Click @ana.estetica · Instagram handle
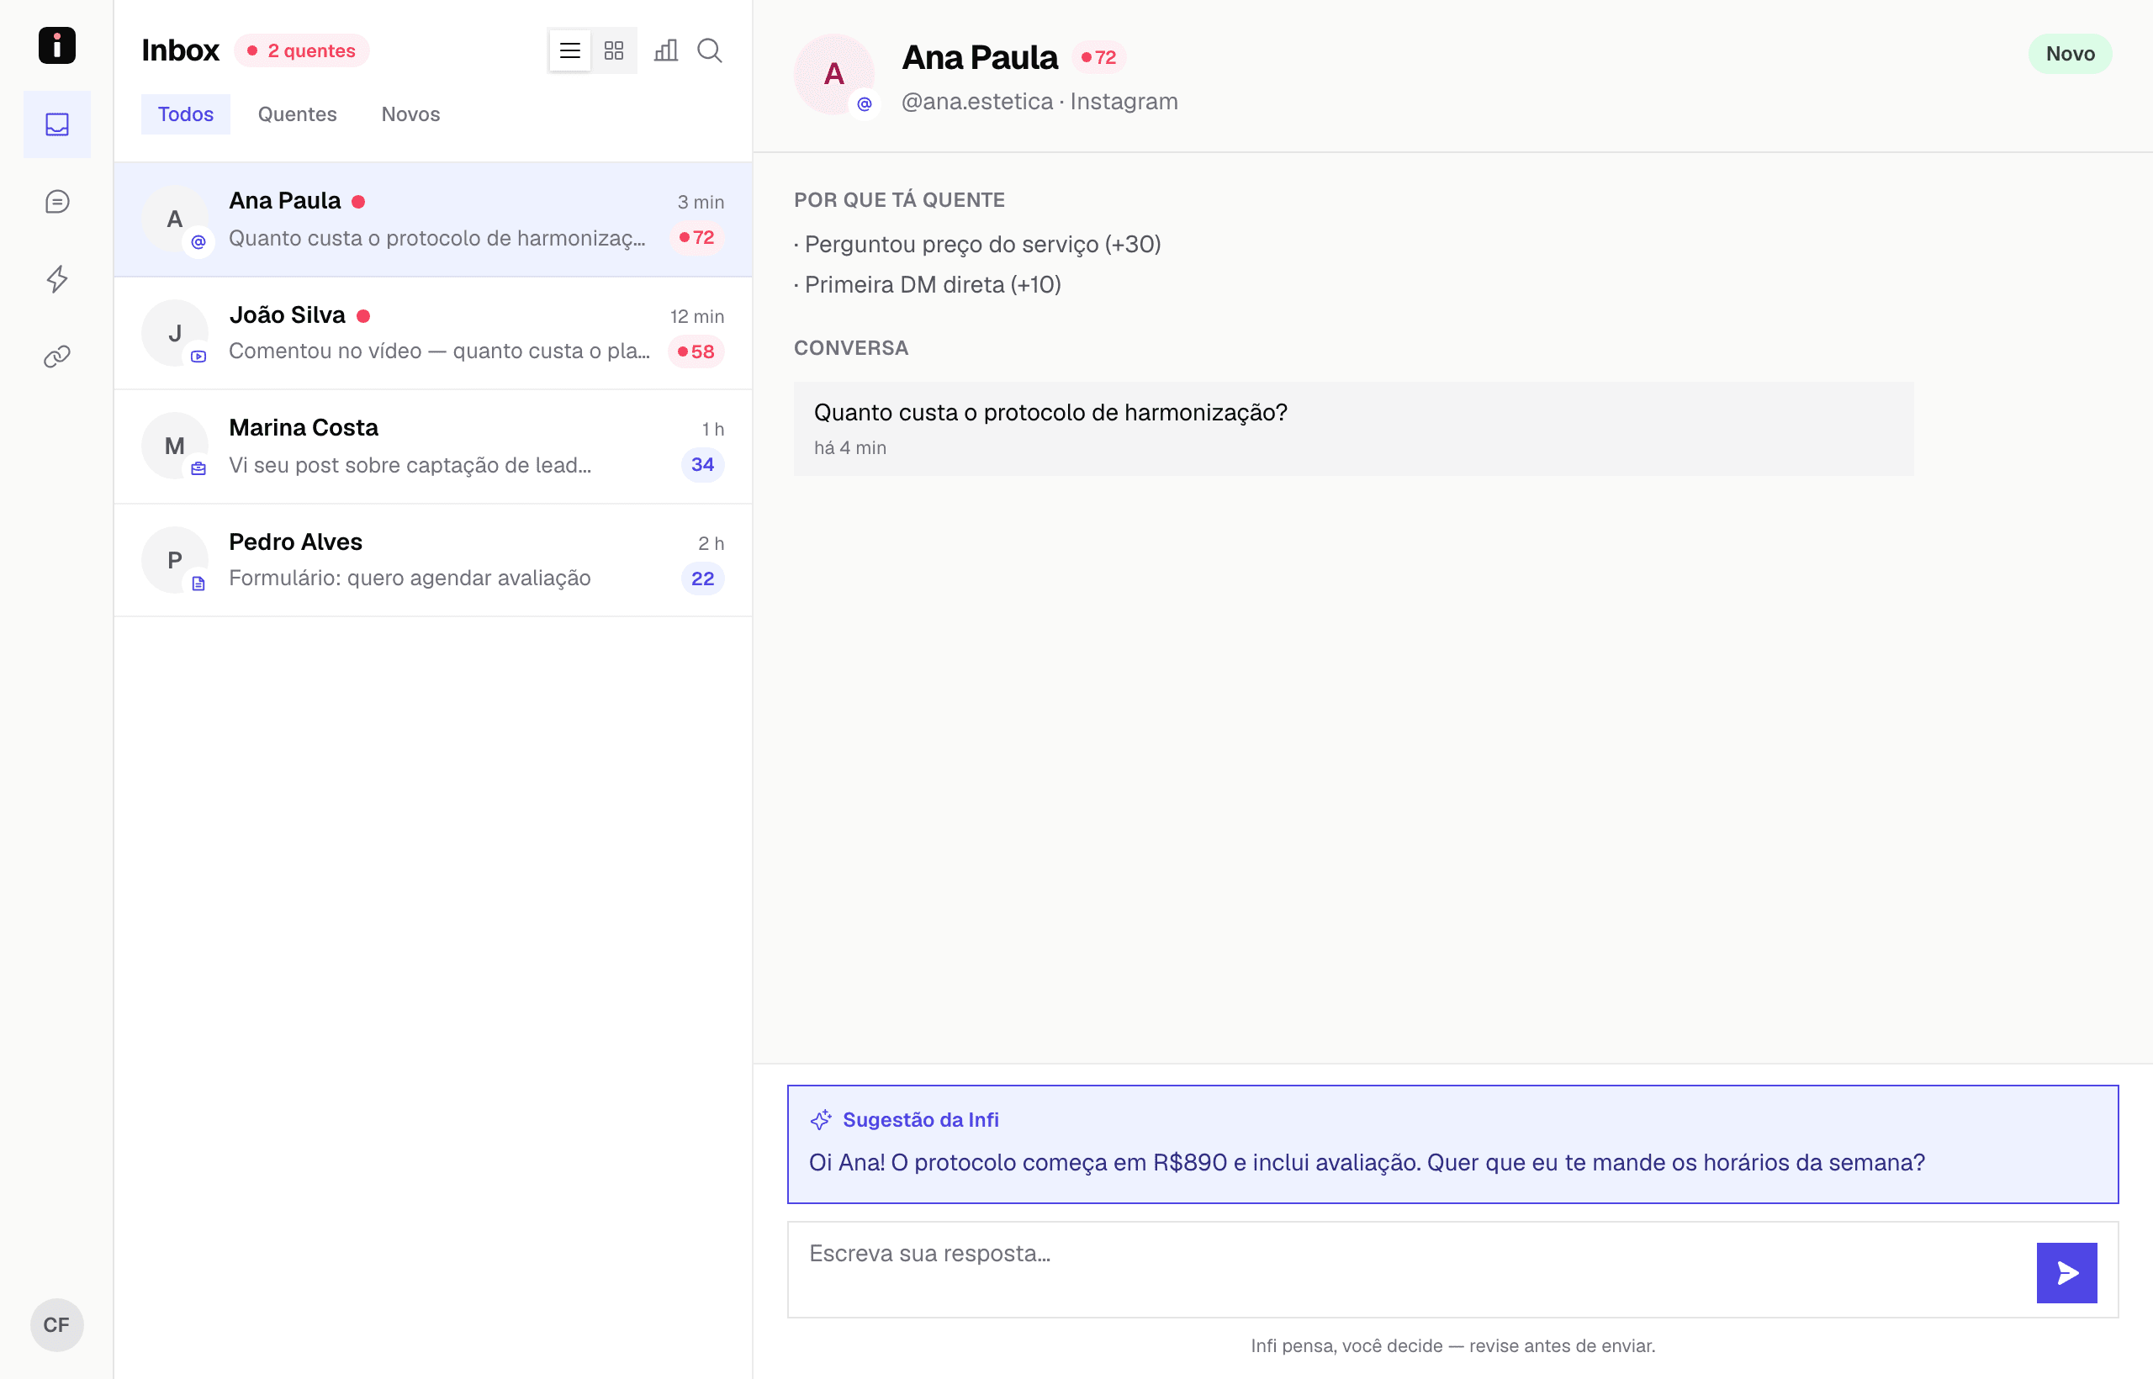Image resolution: width=2153 pixels, height=1379 pixels. point(1039,101)
